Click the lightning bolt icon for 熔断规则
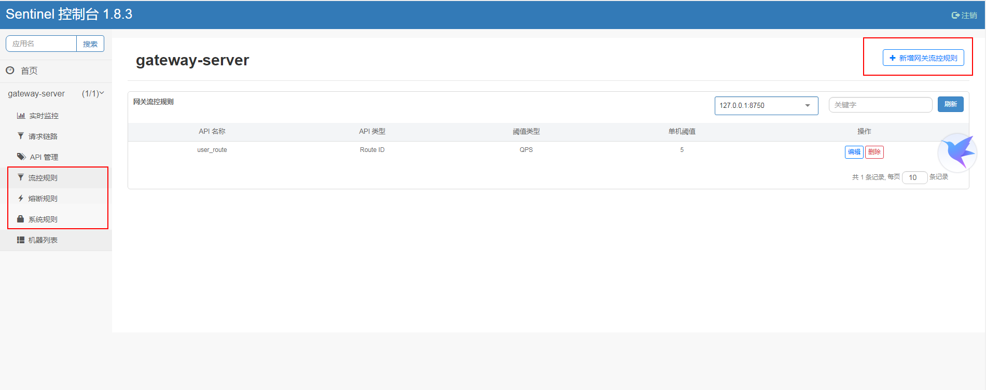Screen dimensions: 986x390 tap(21, 198)
